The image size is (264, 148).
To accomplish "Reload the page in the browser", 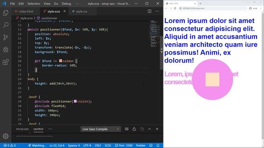I will [175, 8].
